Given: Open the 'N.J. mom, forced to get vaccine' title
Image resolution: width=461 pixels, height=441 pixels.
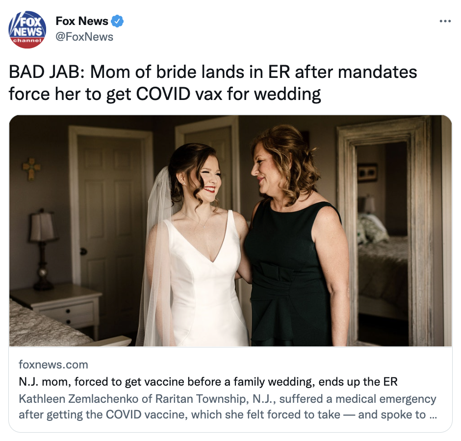Looking at the screenshot, I should coord(208,382).
